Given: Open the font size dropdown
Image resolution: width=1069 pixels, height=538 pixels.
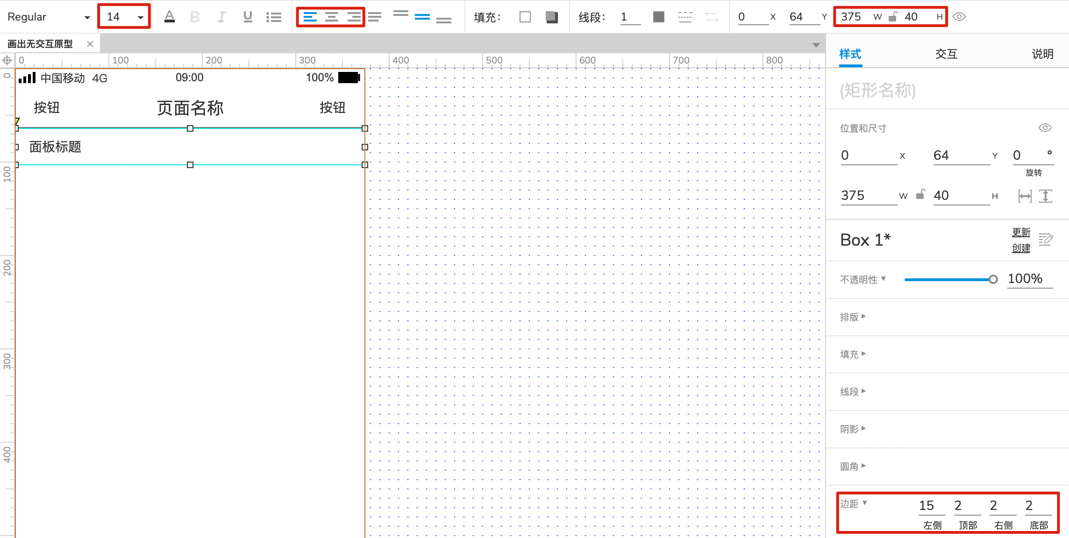Looking at the screenshot, I should tap(140, 16).
